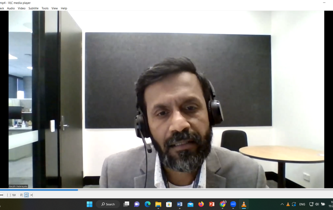Open volume speaker tray icon
Viewport: 333px width, 210px height.
click(x=317, y=204)
